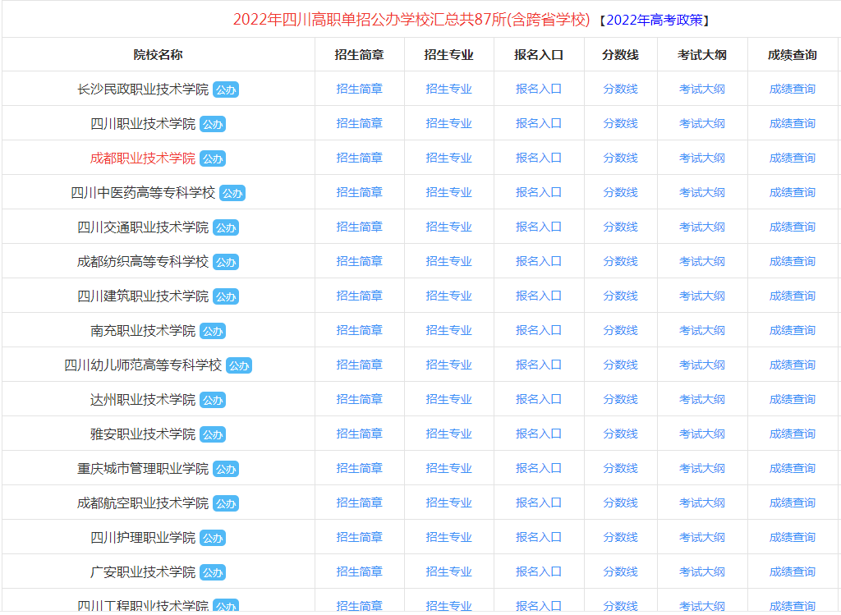This screenshot has height=615, width=841.
Task: Click the 报名入口 column header
Action: pyautogui.click(x=539, y=55)
